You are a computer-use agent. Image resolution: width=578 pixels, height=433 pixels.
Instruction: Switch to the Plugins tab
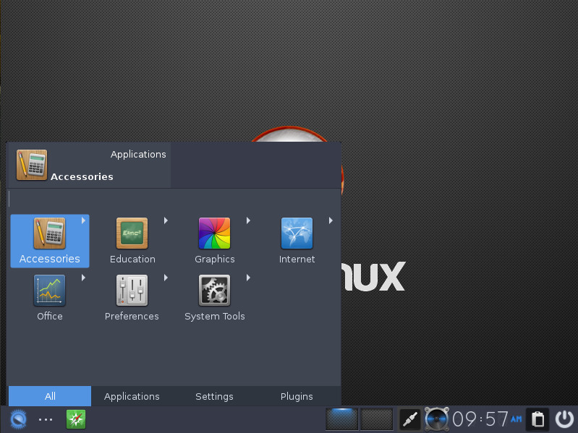click(297, 396)
